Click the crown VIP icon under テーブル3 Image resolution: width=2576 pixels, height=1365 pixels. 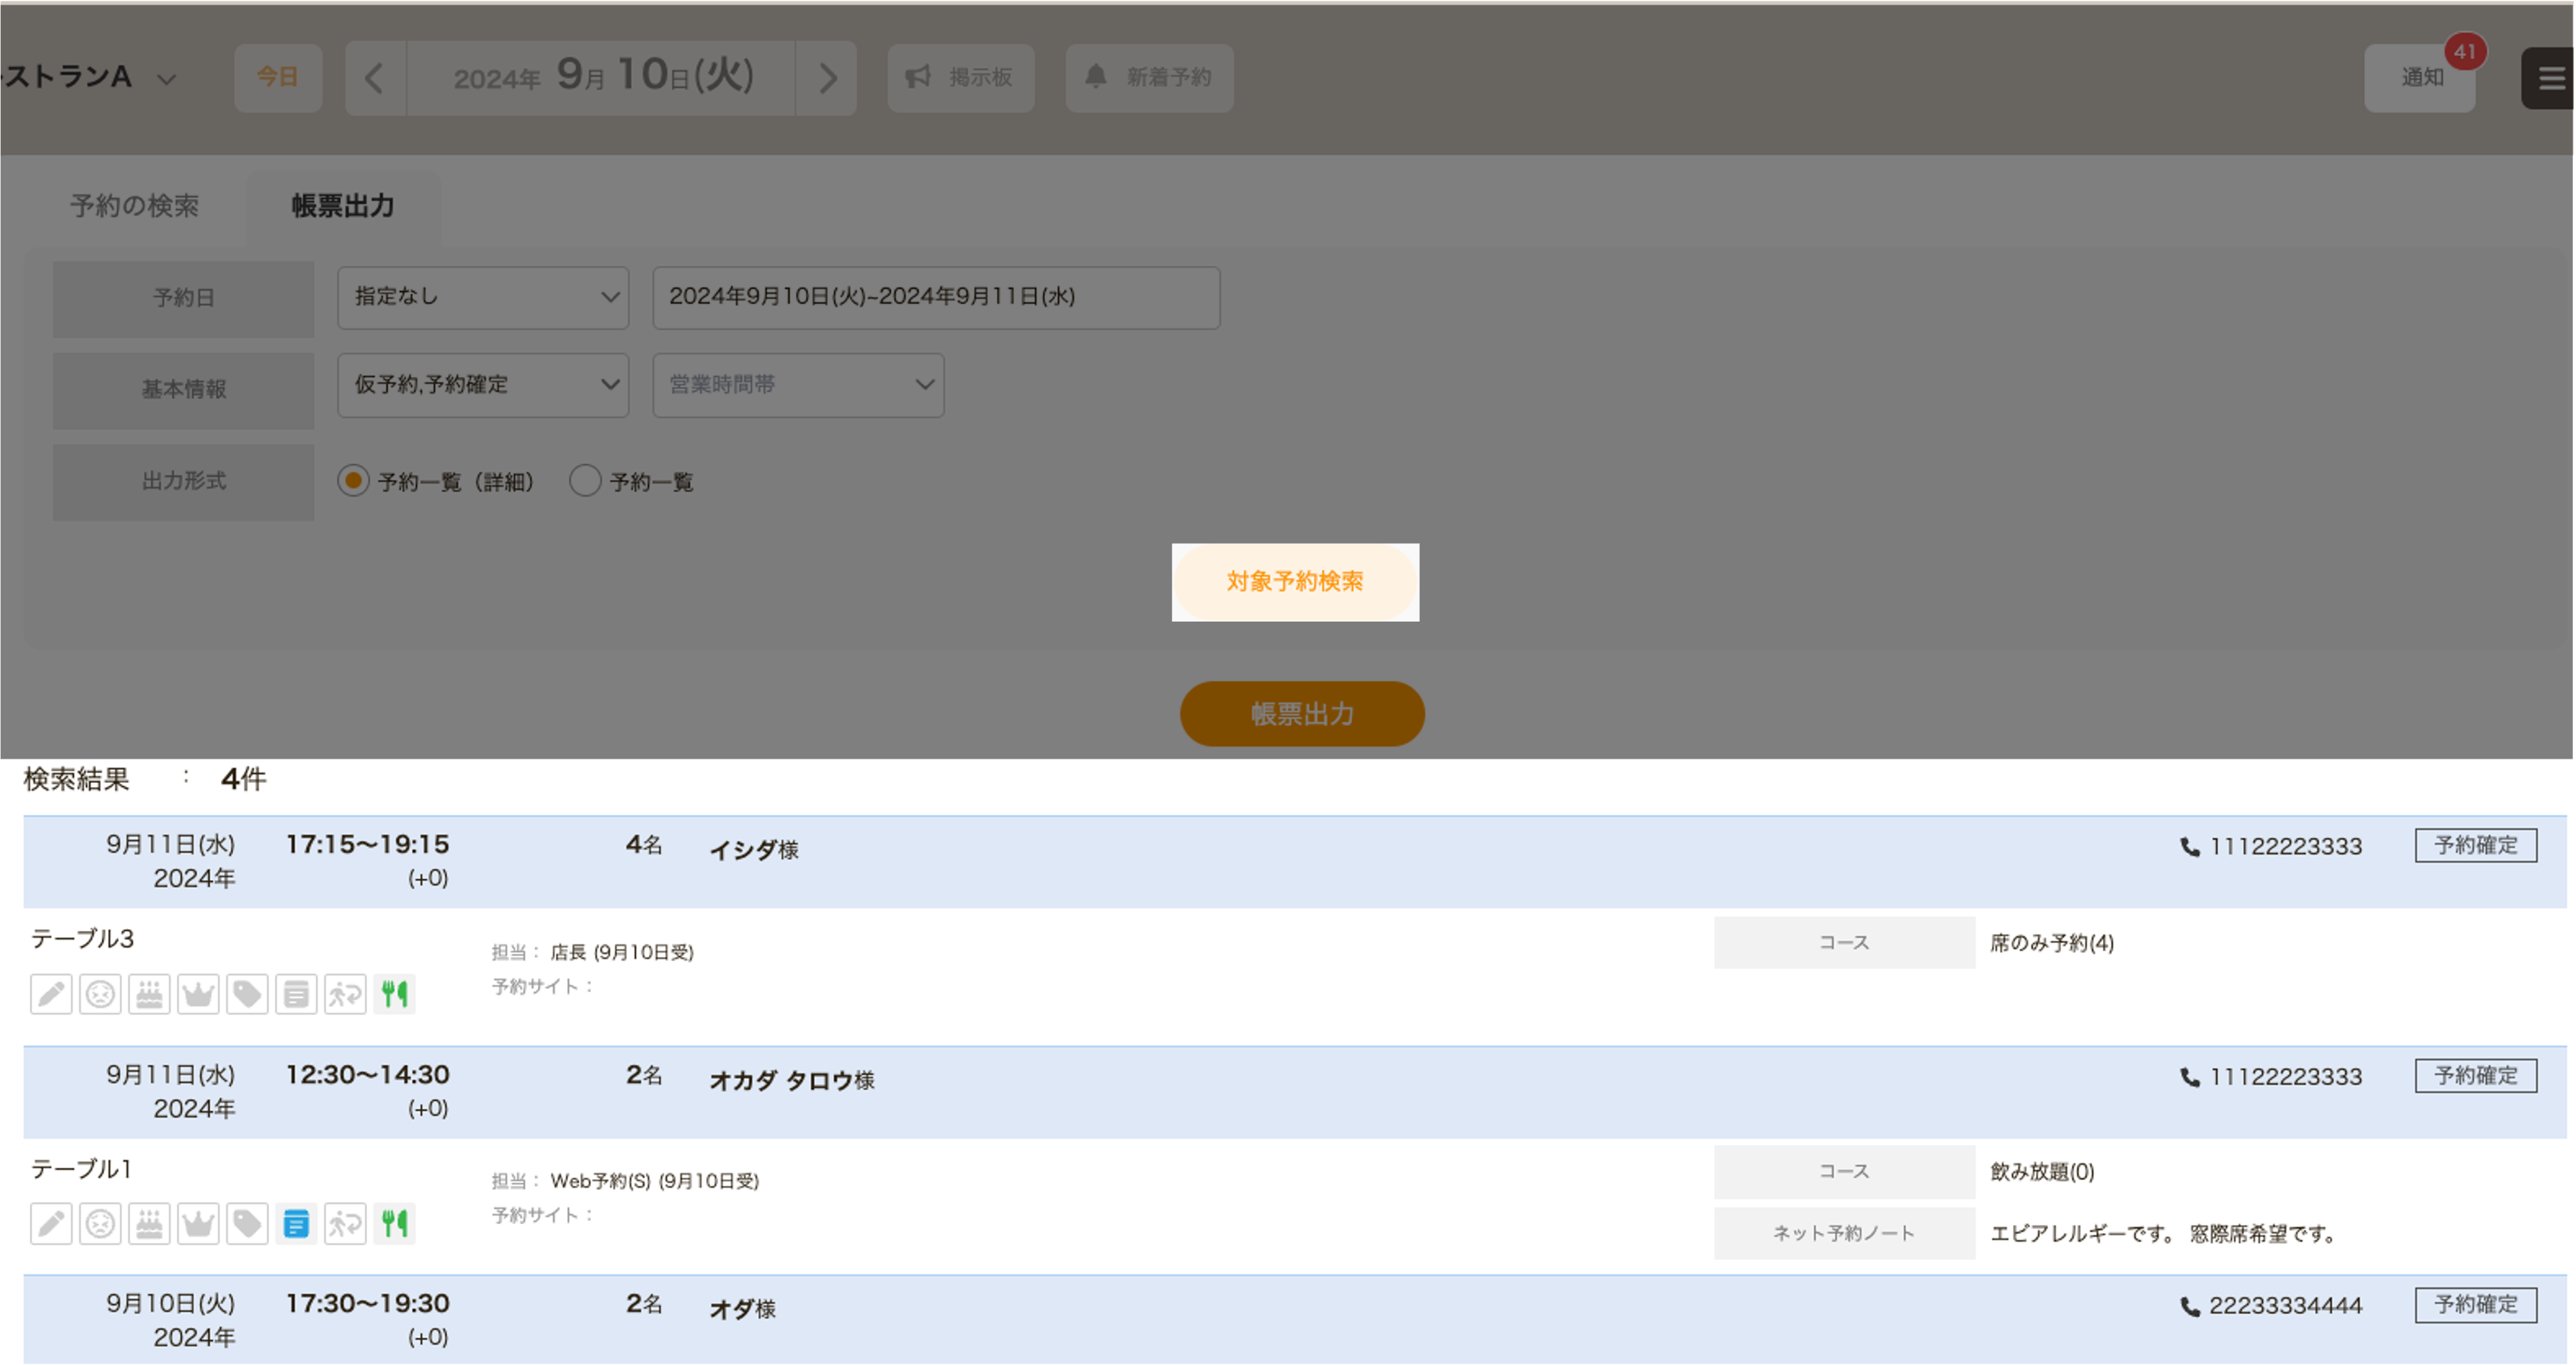pyautogui.click(x=198, y=994)
